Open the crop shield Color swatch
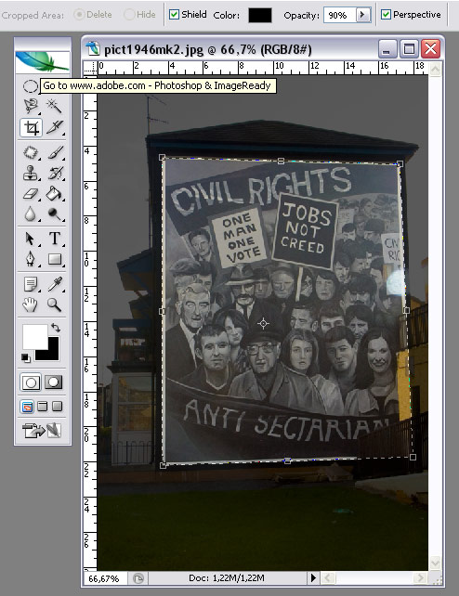This screenshot has height=596, width=459. click(260, 15)
